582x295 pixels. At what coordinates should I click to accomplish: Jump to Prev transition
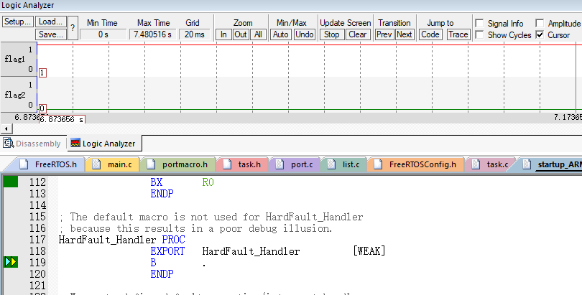click(x=384, y=34)
